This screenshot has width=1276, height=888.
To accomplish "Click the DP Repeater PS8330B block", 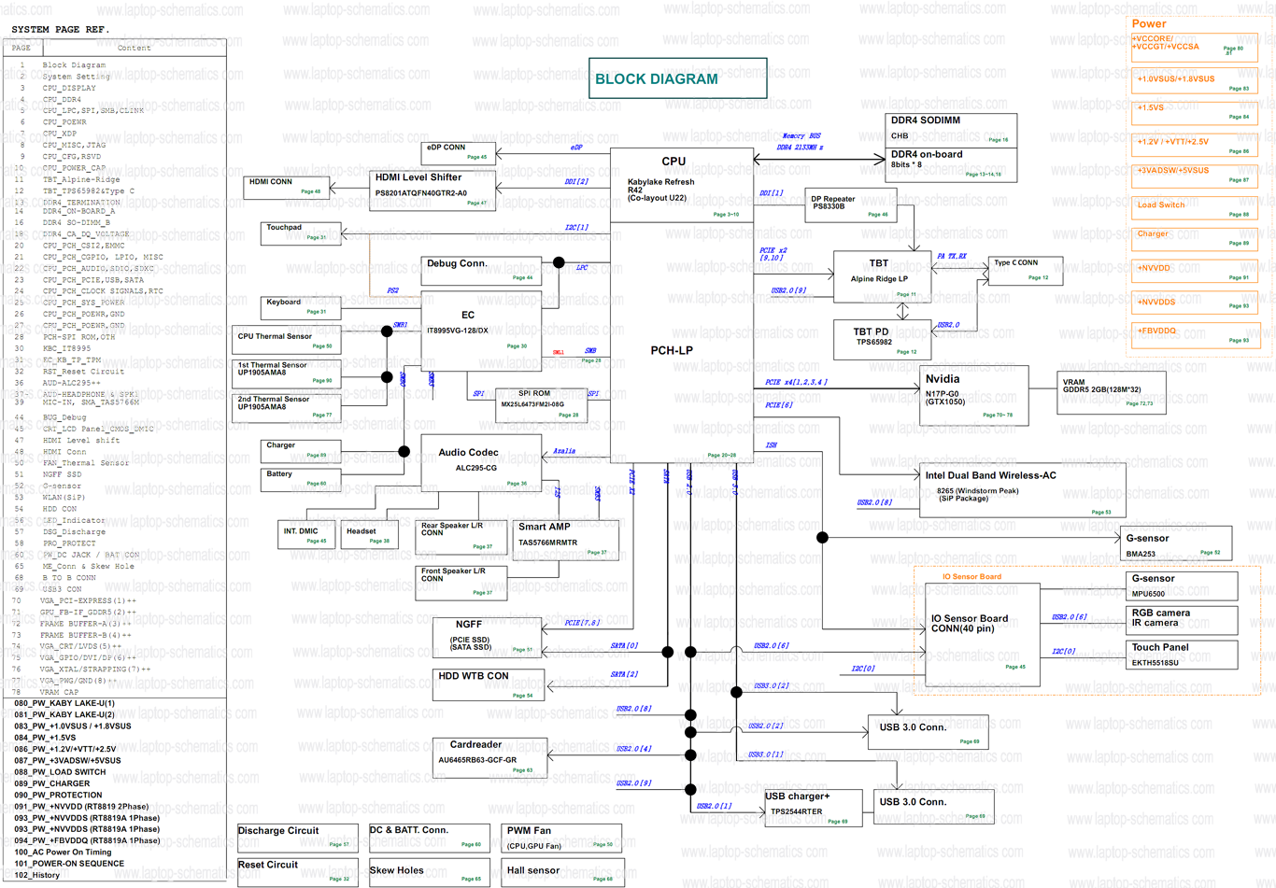I will tap(850, 205).
